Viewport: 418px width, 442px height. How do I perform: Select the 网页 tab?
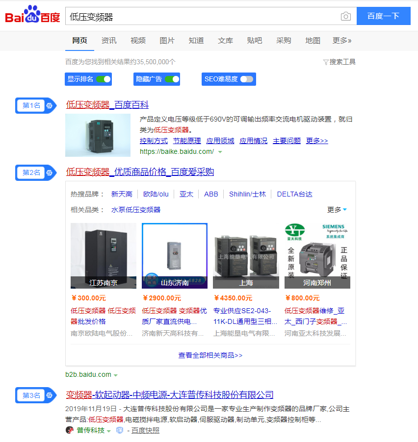[79, 41]
